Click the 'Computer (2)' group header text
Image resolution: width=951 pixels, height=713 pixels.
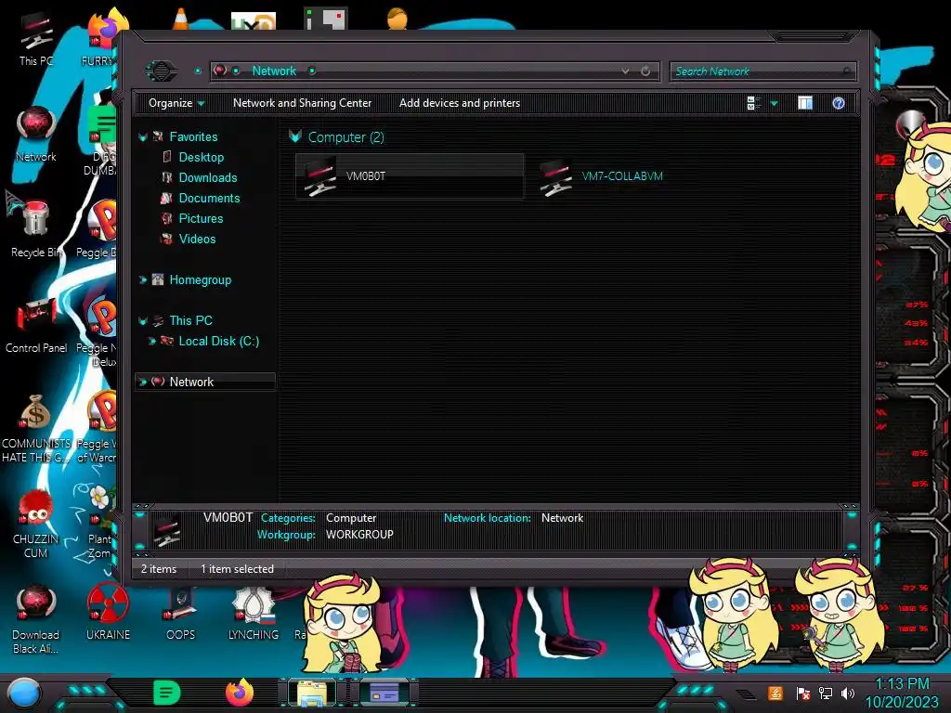(x=346, y=137)
